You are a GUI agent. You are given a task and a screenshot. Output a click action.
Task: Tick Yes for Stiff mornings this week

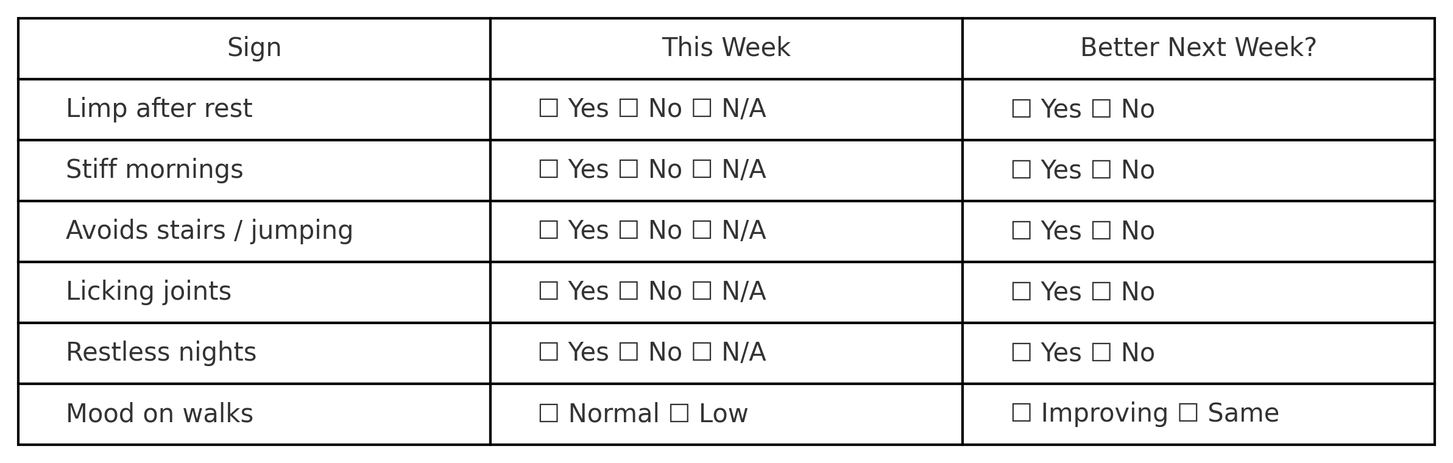[548, 169]
